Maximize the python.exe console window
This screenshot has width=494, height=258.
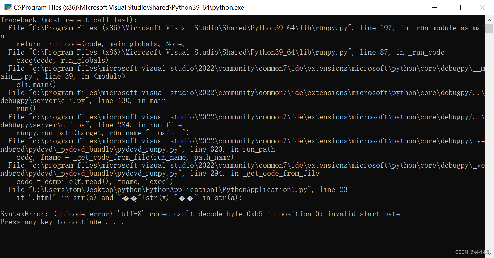458,7
